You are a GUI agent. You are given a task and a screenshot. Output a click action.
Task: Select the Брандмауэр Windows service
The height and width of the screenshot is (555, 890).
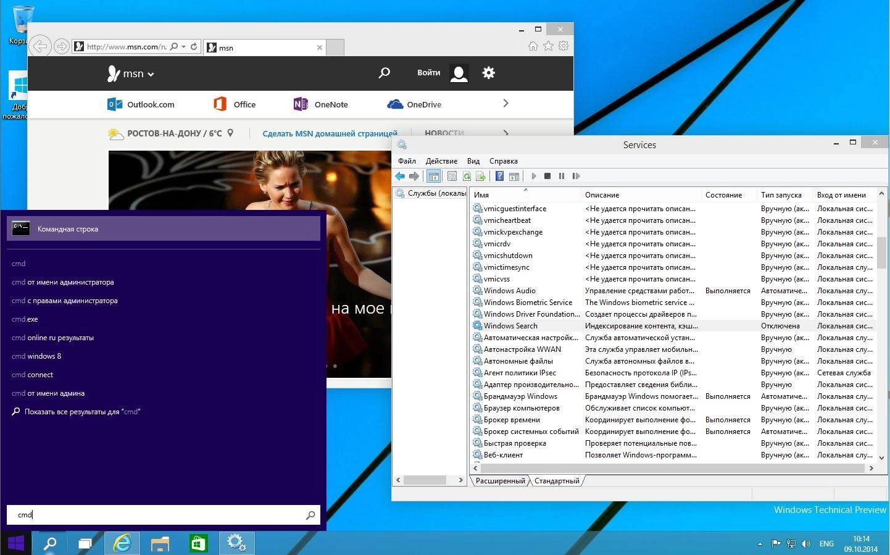click(x=673, y=396)
